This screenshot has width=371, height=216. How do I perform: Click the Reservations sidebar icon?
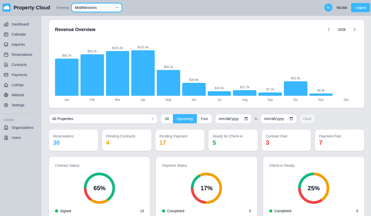(6, 55)
